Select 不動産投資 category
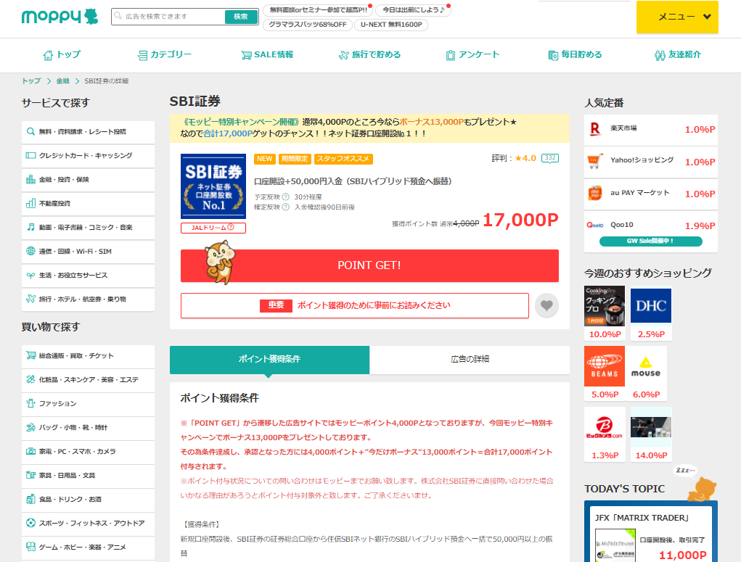 88,204
